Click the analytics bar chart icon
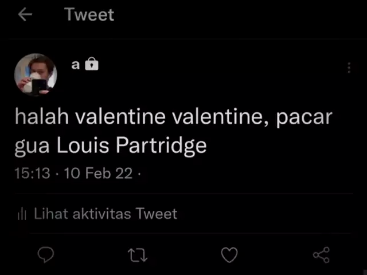Image resolution: width=367 pixels, height=275 pixels. 22,214
